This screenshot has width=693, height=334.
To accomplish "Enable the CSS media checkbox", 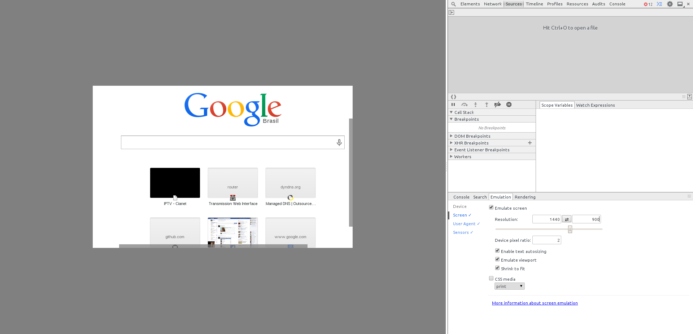I will point(491,278).
